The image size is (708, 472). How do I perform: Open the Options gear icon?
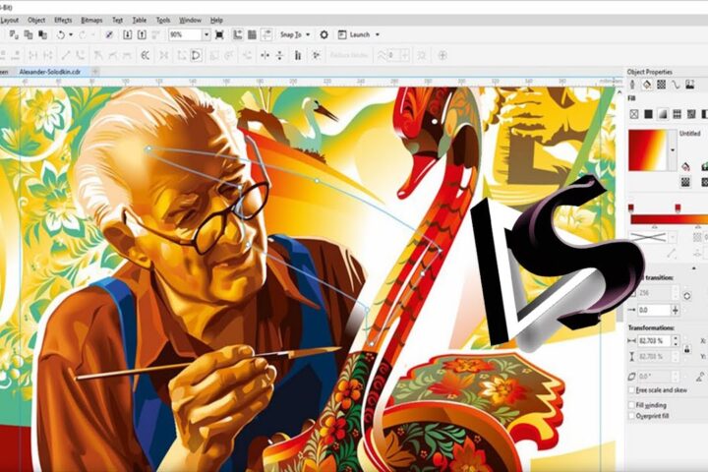click(x=324, y=34)
